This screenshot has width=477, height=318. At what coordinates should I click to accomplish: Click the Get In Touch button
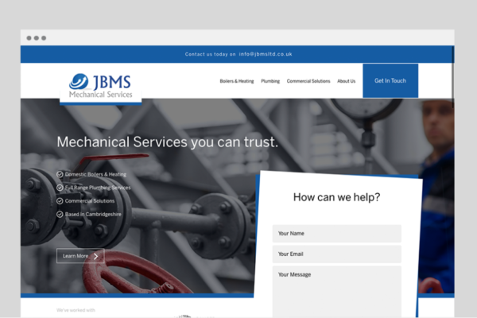[x=390, y=80]
